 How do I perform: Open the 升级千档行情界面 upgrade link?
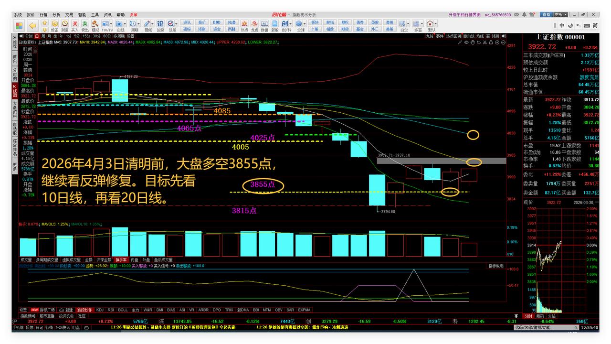click(x=465, y=15)
